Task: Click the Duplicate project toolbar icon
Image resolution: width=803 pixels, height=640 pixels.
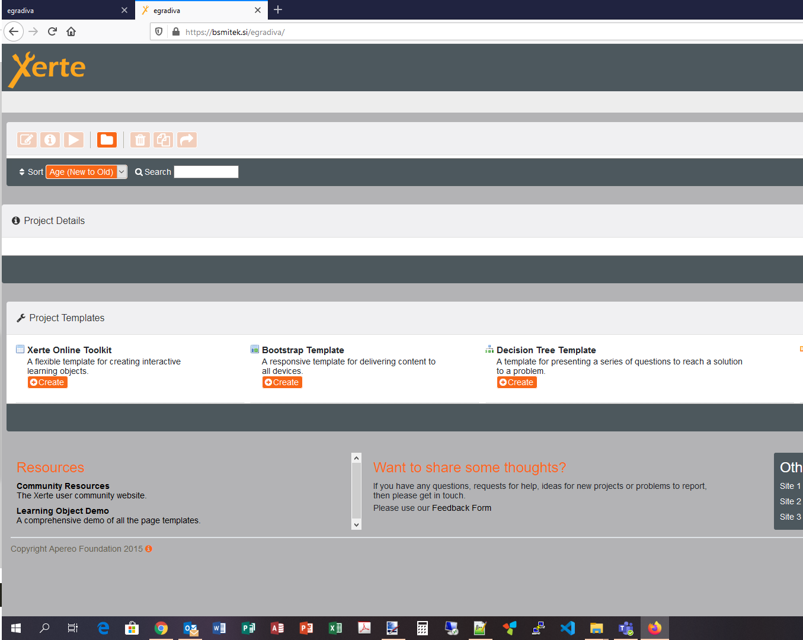Action: pyautogui.click(x=163, y=140)
